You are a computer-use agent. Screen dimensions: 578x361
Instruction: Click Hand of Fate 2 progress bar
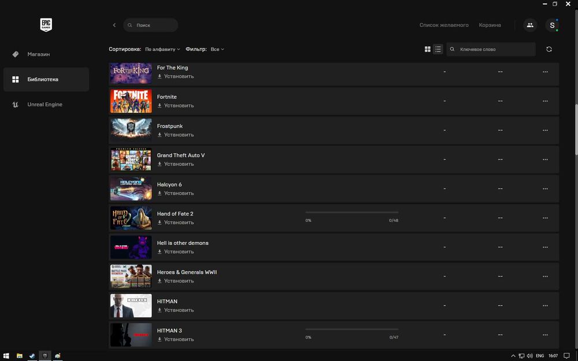[351, 213]
